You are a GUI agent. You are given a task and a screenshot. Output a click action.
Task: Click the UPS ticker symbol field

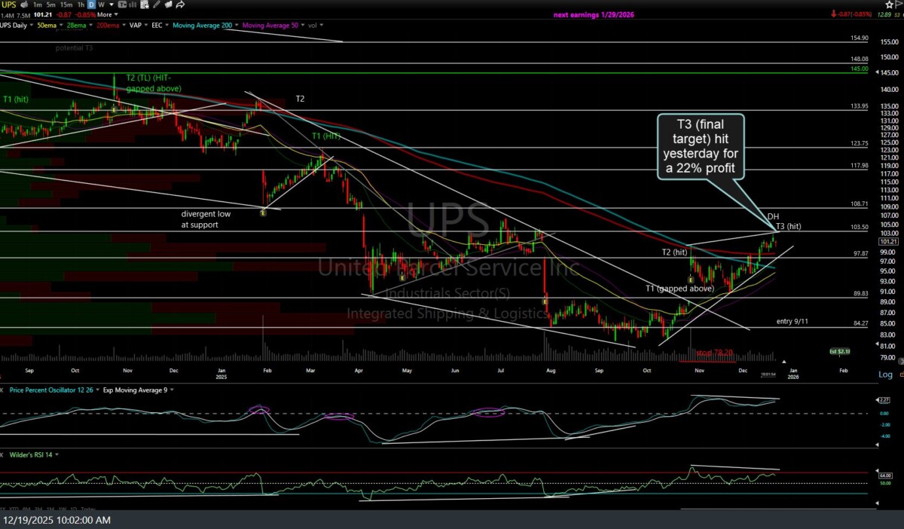coord(8,4)
